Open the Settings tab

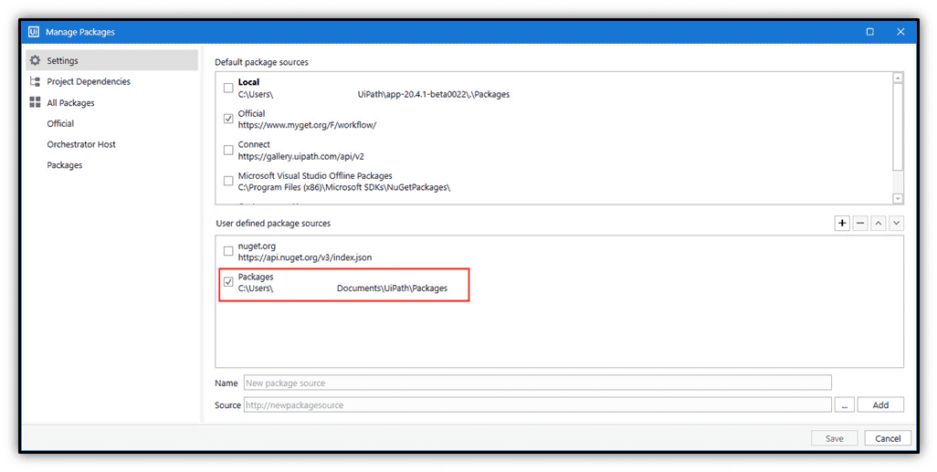112,60
